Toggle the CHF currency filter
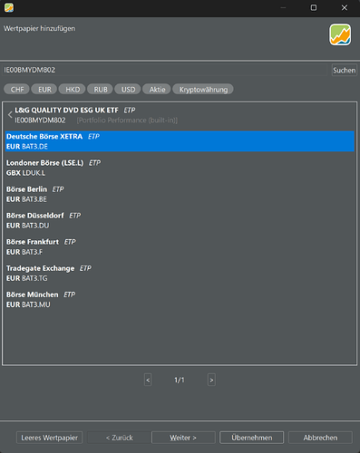This screenshot has width=360, height=453. coord(17,90)
